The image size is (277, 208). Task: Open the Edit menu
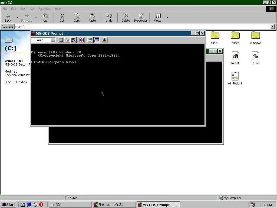click(x=14, y=9)
